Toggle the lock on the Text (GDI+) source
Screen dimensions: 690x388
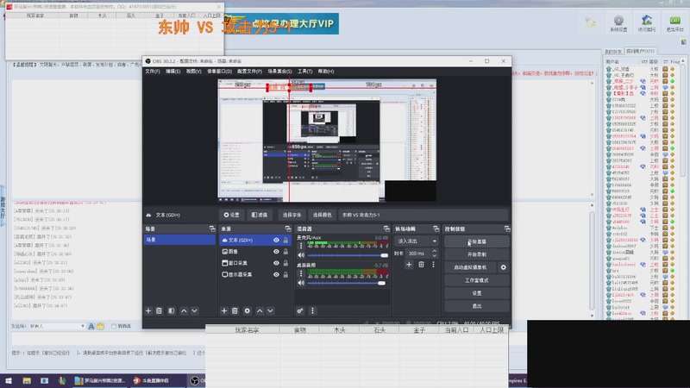pos(285,241)
